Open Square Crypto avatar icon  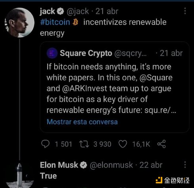[52, 53]
